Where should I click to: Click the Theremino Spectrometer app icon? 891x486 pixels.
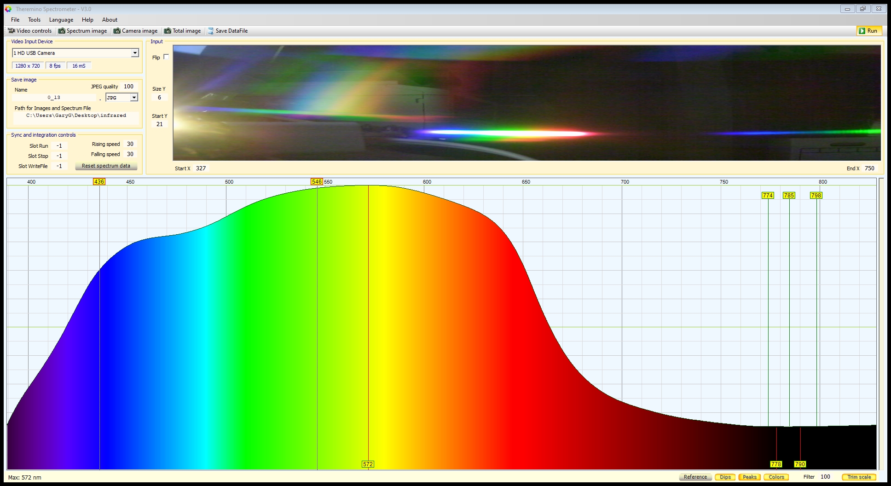pos(8,9)
